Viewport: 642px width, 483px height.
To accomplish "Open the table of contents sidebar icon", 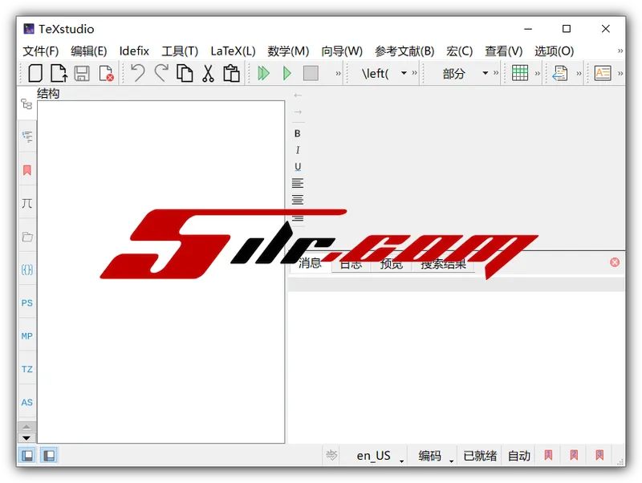I will point(27,136).
